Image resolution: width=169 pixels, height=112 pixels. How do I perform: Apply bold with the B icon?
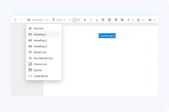[85, 20]
